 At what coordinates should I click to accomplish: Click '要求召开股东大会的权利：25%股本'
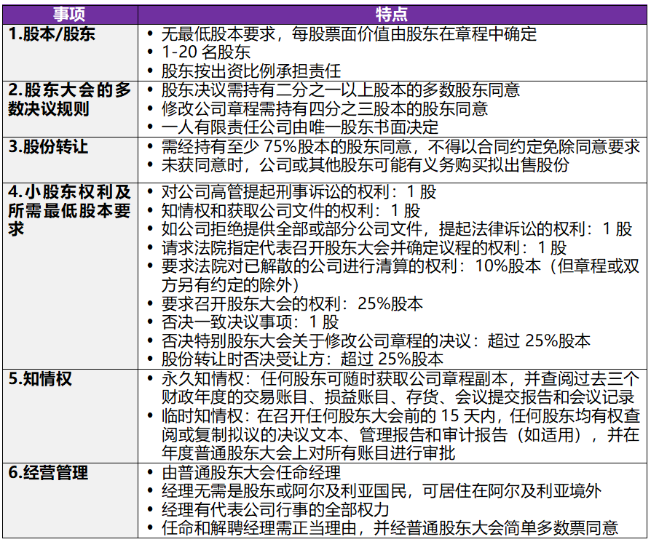[x=292, y=304]
